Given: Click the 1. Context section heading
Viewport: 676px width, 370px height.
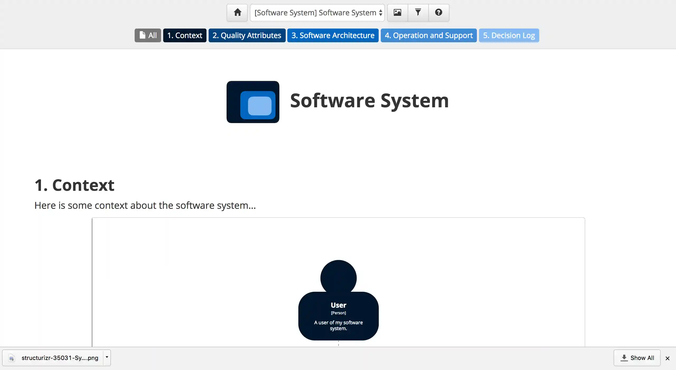Looking at the screenshot, I should (x=74, y=185).
